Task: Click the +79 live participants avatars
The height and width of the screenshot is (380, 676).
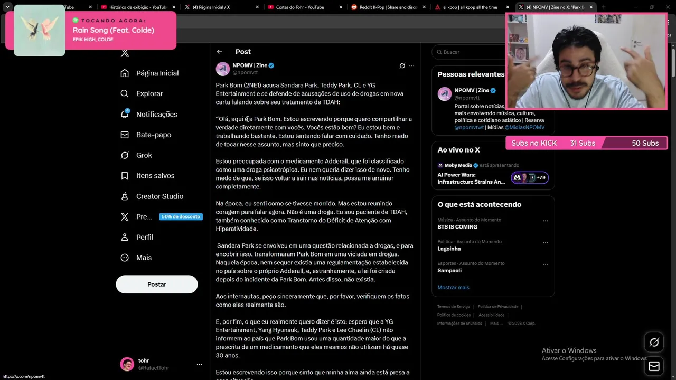Action: coord(530,178)
